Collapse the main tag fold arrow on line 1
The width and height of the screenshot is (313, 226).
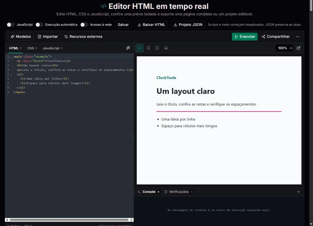[x=11, y=57]
